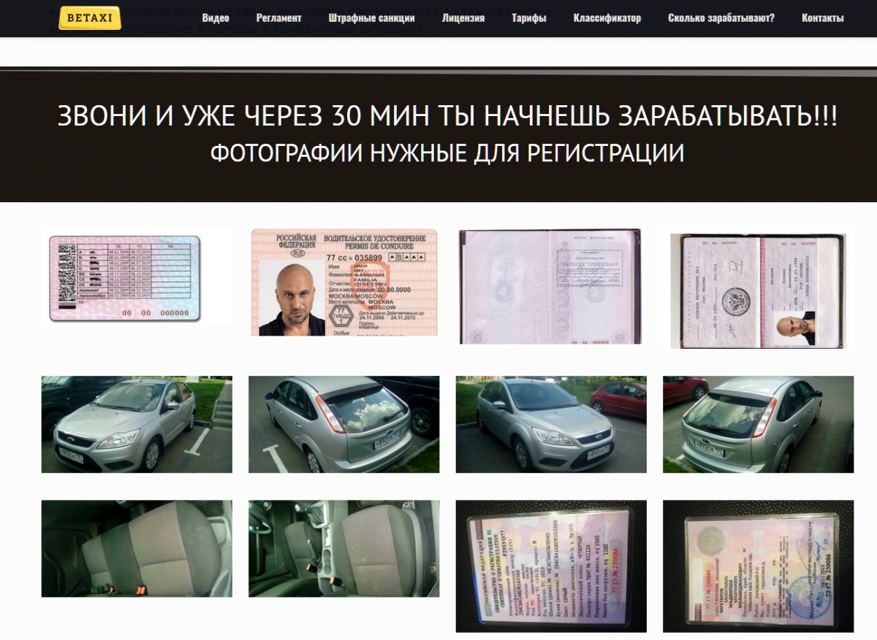Open the Классификатор menu item
This screenshot has width=877, height=640.
[607, 18]
